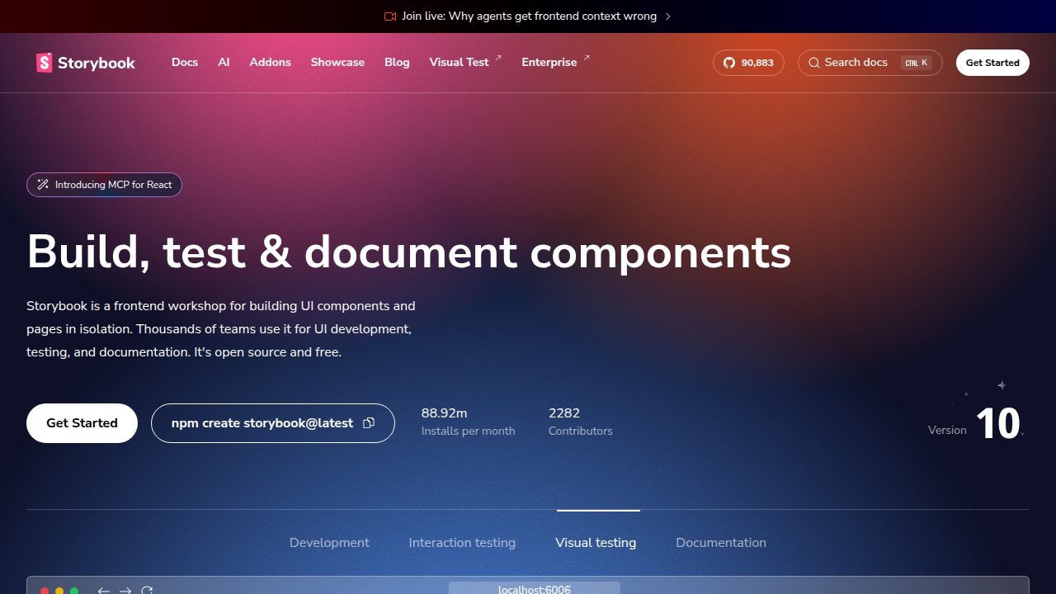Switch to the Development tab

(x=329, y=543)
